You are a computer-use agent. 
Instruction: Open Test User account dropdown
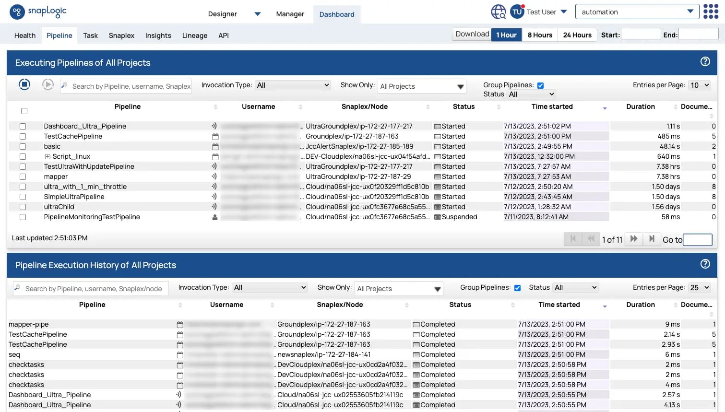coord(564,12)
